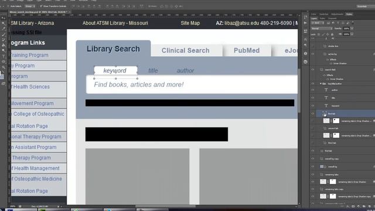375x211 pixels.
Task: Open the Fill slider arrow
Action: point(352,34)
